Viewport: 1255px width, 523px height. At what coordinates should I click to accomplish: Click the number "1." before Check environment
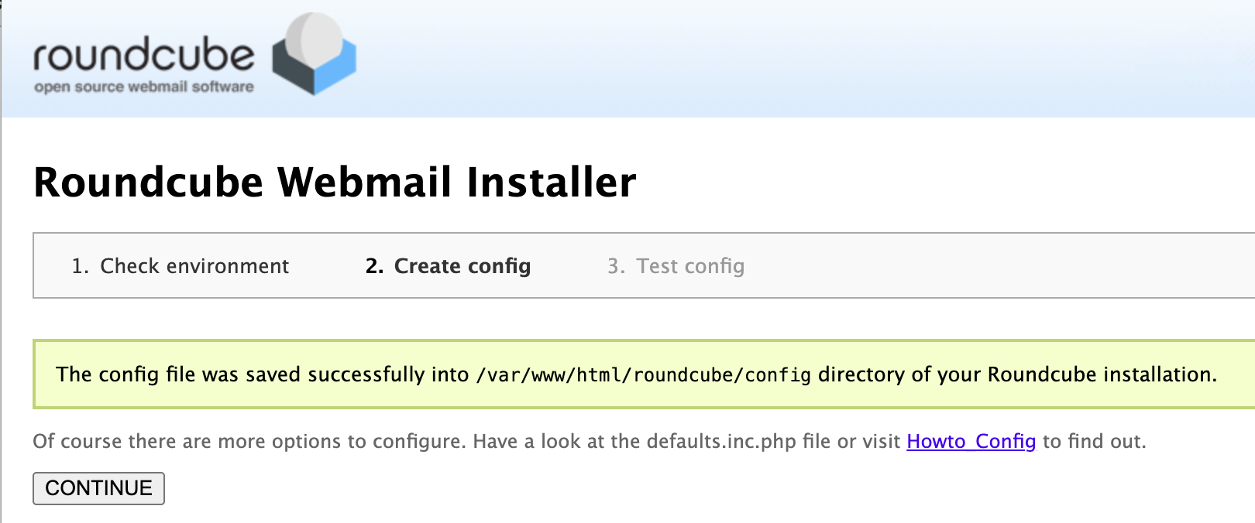(x=80, y=266)
